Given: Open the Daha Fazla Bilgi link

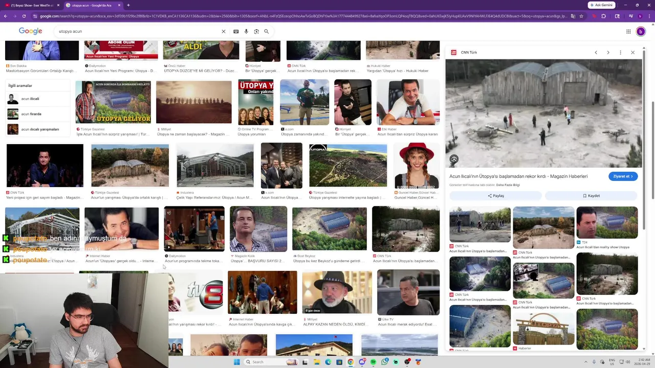Looking at the screenshot, I should pos(508,185).
